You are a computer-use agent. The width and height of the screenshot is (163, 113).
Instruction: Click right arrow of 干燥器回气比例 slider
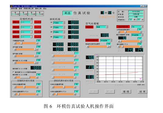coord(37,43)
